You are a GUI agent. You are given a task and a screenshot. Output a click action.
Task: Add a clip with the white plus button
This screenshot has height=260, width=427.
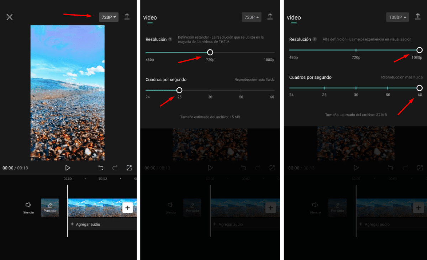[127, 208]
